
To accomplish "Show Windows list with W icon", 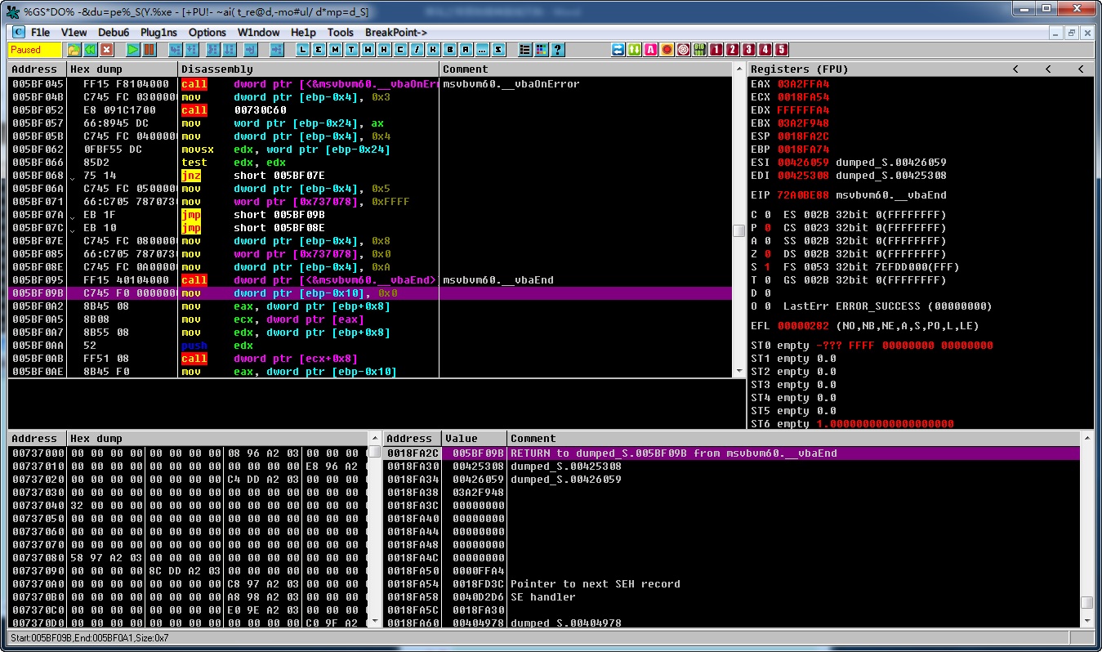I will [x=368, y=50].
